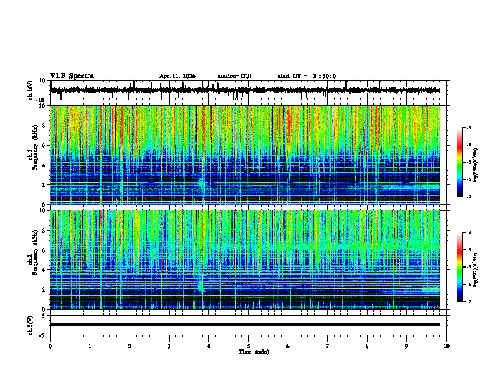Click the "6" kHz tick on ch.2 axis
503x388 pixels.
point(44,250)
